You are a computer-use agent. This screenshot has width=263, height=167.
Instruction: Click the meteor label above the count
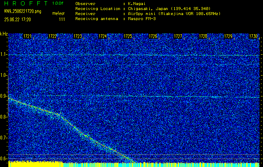click(x=59, y=13)
